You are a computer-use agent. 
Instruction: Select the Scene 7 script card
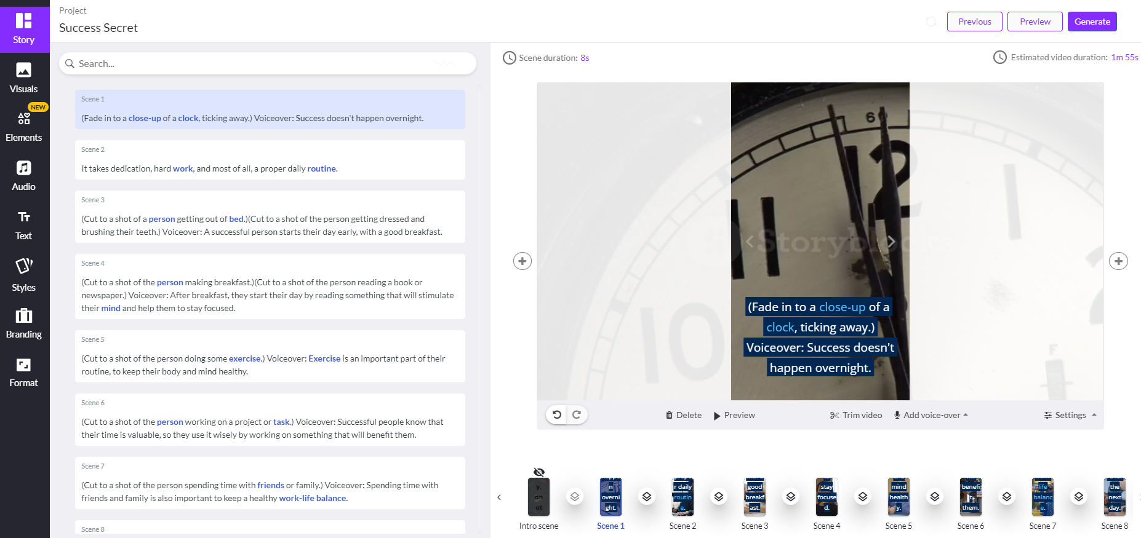[270, 483]
